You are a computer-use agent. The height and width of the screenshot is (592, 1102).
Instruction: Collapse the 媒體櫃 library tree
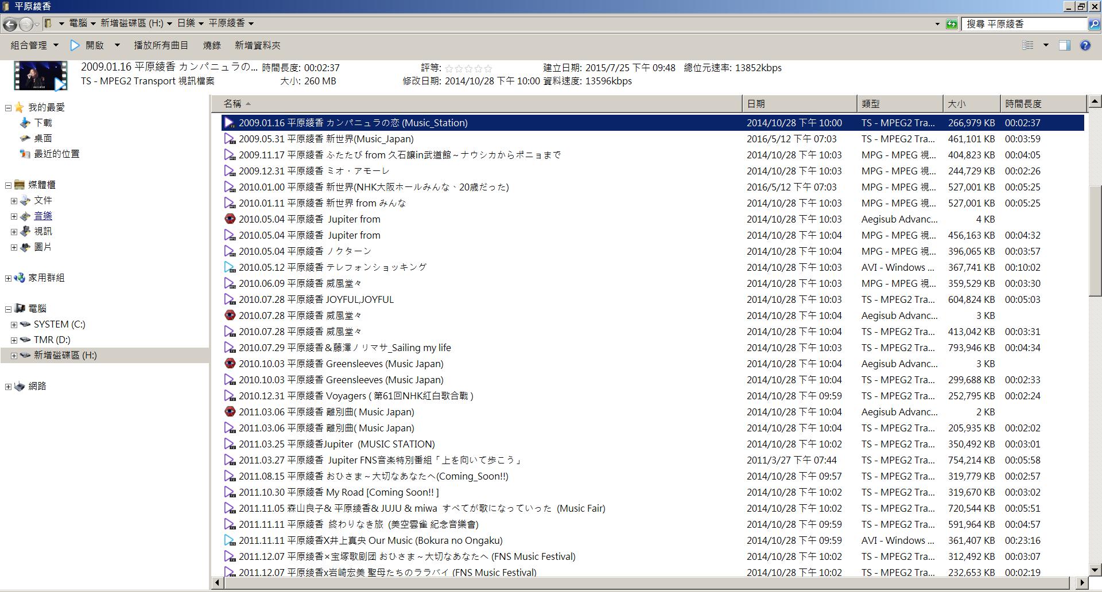(x=8, y=185)
